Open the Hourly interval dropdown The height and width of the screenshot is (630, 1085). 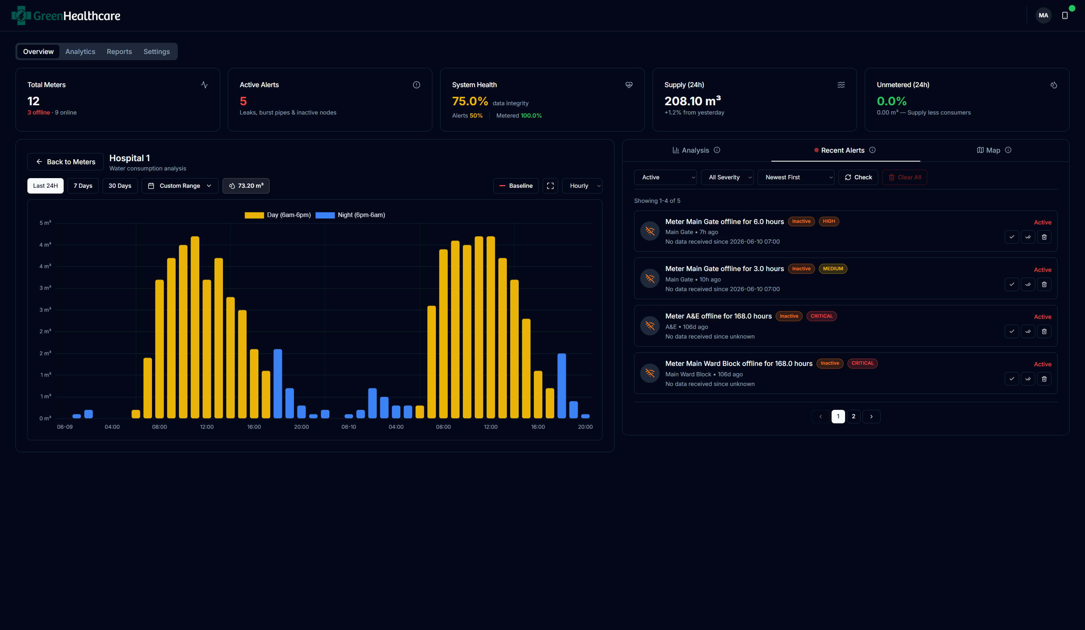coord(582,186)
